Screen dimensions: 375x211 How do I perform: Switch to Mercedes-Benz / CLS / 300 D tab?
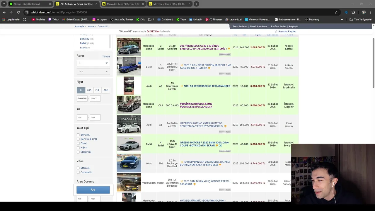pyautogui.click(x=169, y=4)
